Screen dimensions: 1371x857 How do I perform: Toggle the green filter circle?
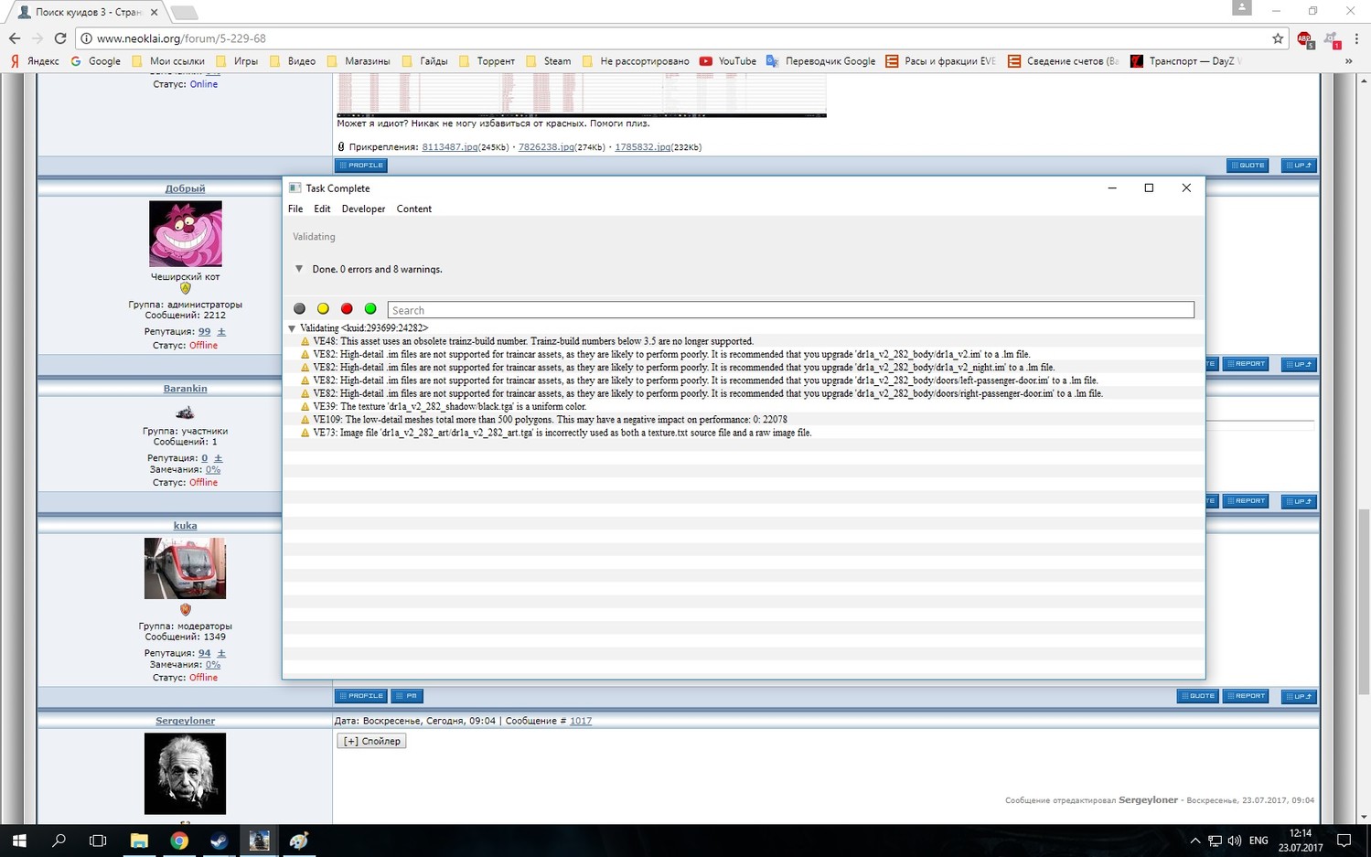click(370, 309)
